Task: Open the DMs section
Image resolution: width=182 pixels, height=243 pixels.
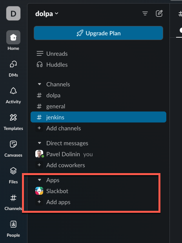Action: [13, 69]
